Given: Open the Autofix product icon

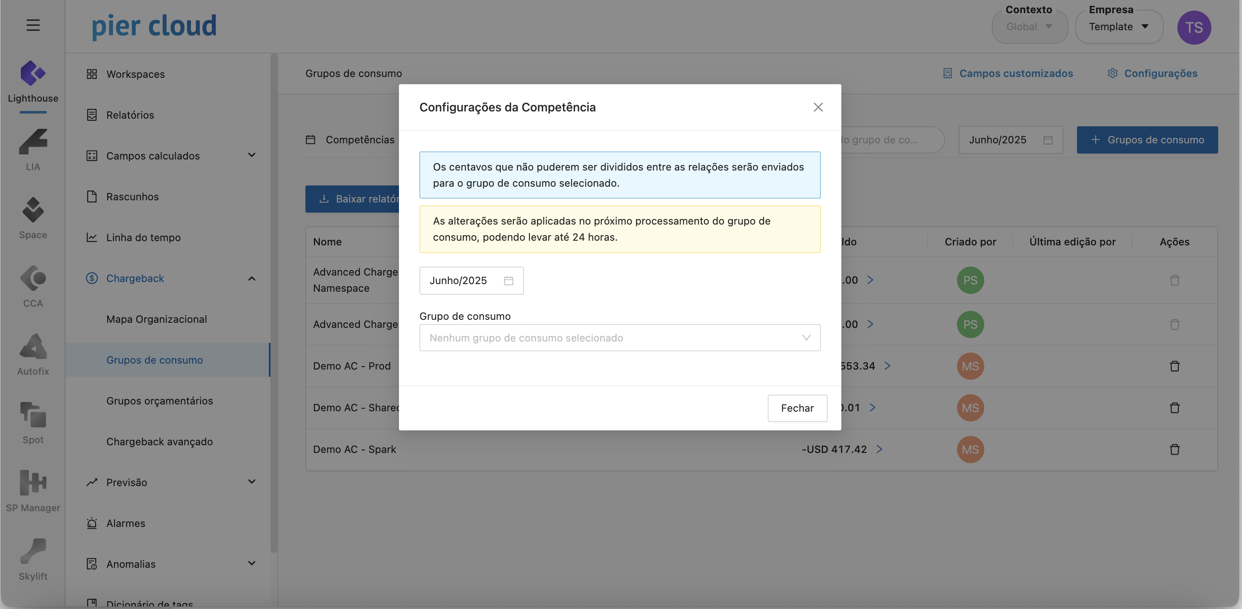Looking at the screenshot, I should [33, 347].
